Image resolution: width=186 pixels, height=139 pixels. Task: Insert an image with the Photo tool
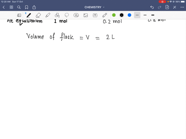pyautogui.click(x=86, y=15)
